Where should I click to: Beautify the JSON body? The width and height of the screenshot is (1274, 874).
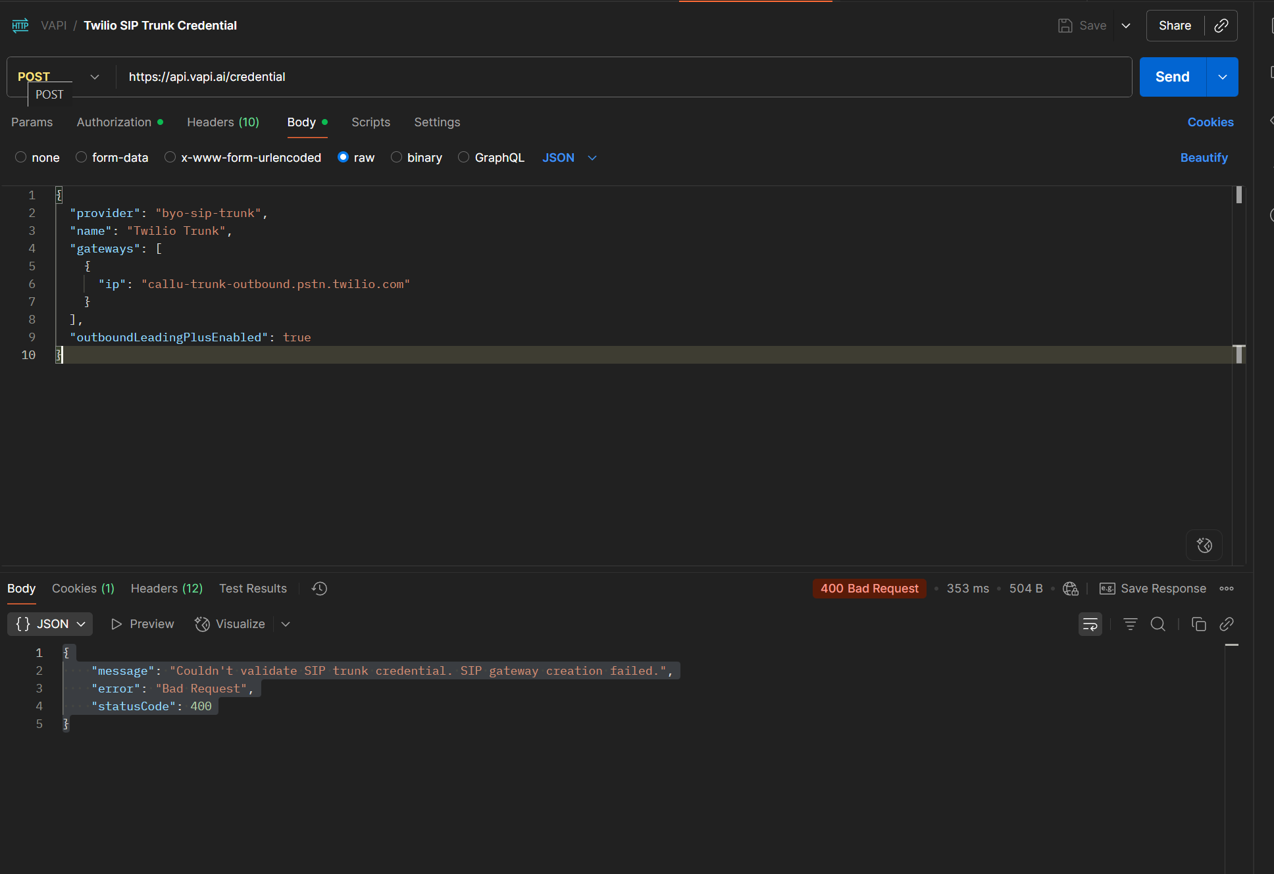click(x=1204, y=158)
